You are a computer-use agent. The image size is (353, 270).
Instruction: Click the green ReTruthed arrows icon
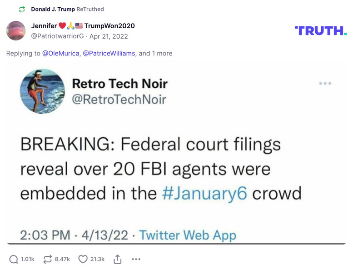click(x=22, y=9)
